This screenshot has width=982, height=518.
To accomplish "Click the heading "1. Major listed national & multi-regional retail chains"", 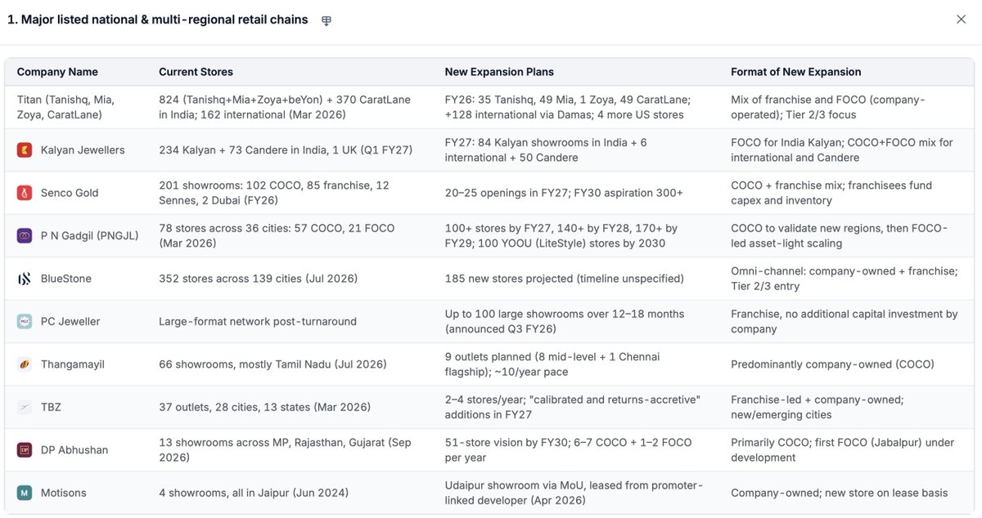I will (158, 20).
